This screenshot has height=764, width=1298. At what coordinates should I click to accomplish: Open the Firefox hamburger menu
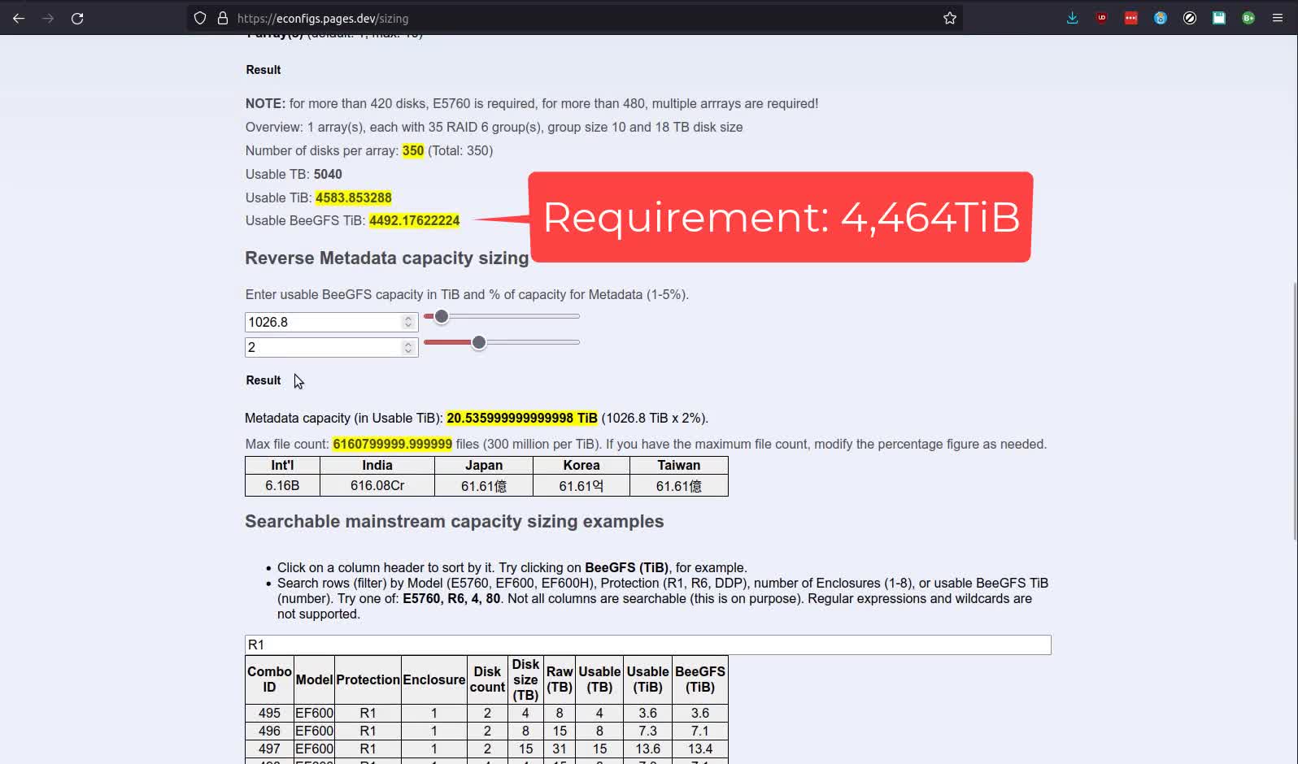tap(1278, 18)
